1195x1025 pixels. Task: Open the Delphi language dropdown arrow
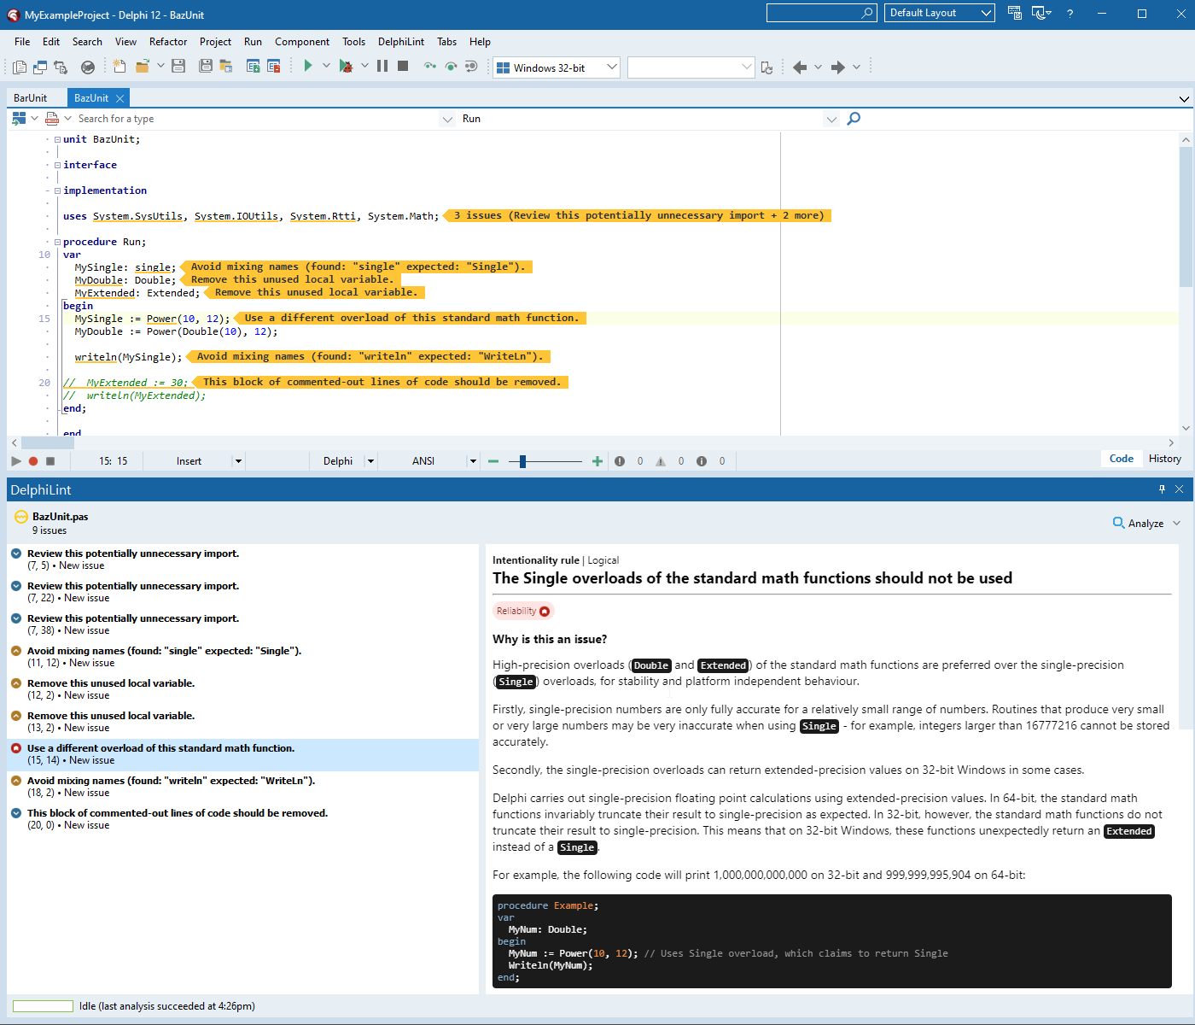point(370,461)
